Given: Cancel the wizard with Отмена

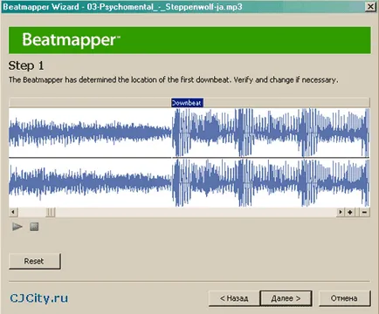Looking at the screenshot, I should tap(344, 298).
